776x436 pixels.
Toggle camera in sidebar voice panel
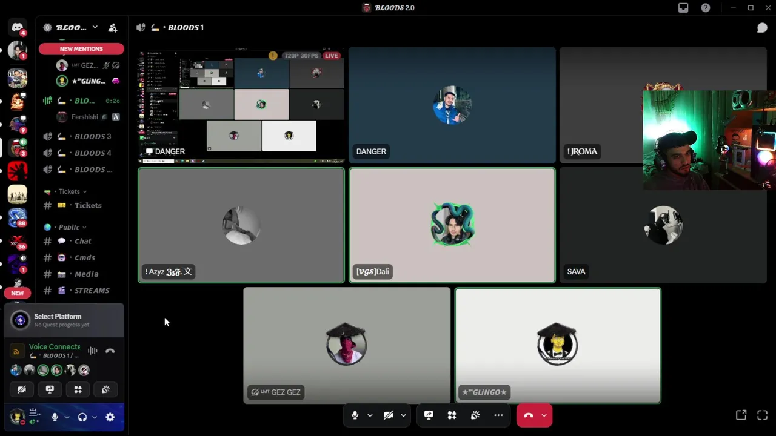pyautogui.click(x=22, y=389)
